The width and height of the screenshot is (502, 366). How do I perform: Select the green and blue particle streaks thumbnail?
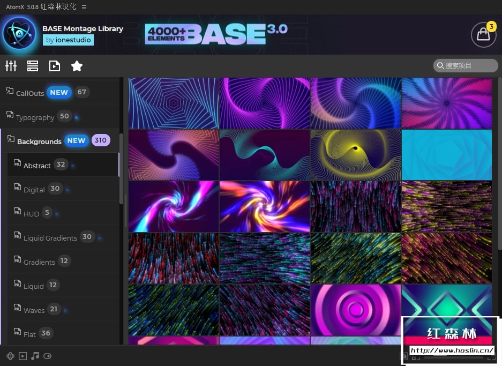[174, 310]
